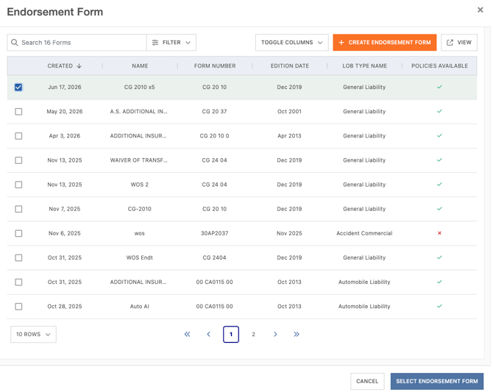Click the green check in the Auto AI row
493x392 pixels.
[x=439, y=306]
